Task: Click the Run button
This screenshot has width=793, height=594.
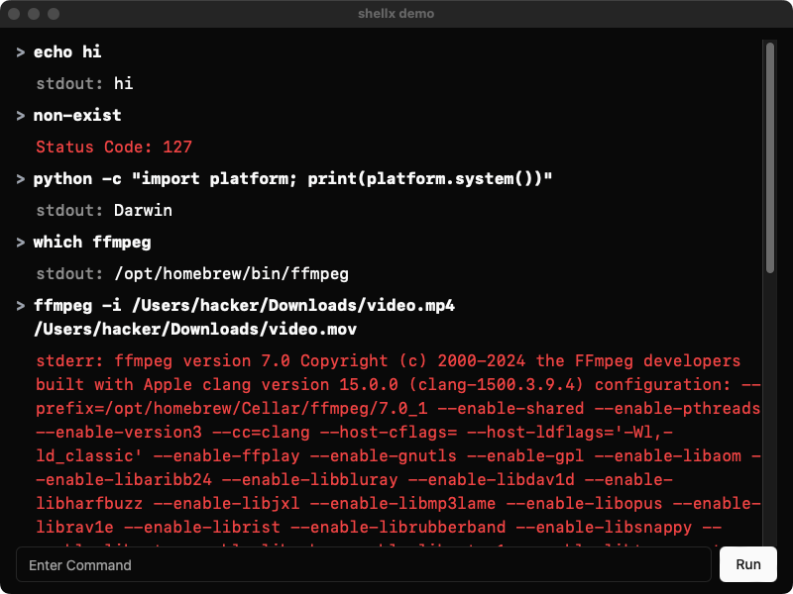Action: [x=748, y=564]
